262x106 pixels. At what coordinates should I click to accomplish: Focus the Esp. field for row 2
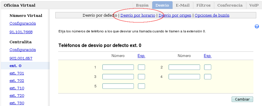(208, 67)
